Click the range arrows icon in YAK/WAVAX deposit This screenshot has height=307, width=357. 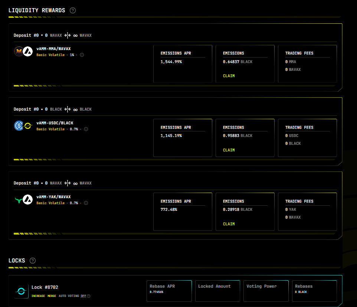[68, 183]
